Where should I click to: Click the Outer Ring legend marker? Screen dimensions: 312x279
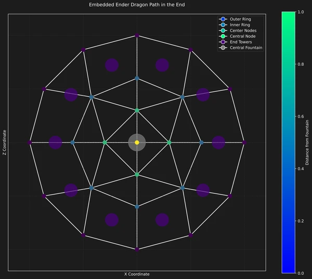pos(223,19)
